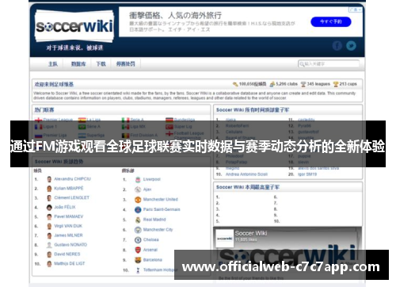
Task: Click the Paris Saint-Germain crest
Action: [x=138, y=209]
